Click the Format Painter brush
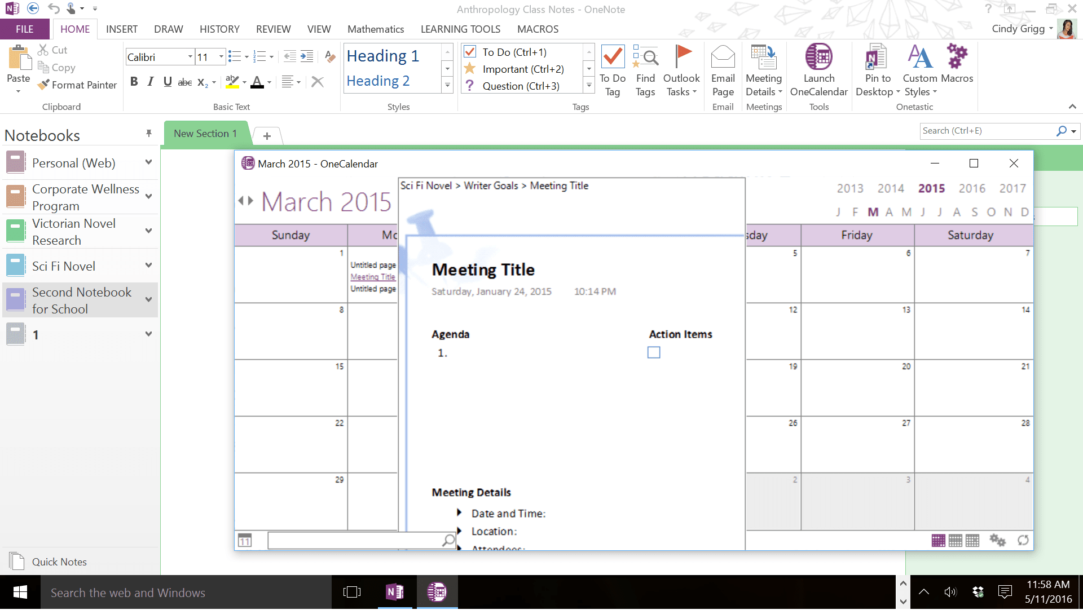Image resolution: width=1083 pixels, height=610 pixels. (x=43, y=85)
